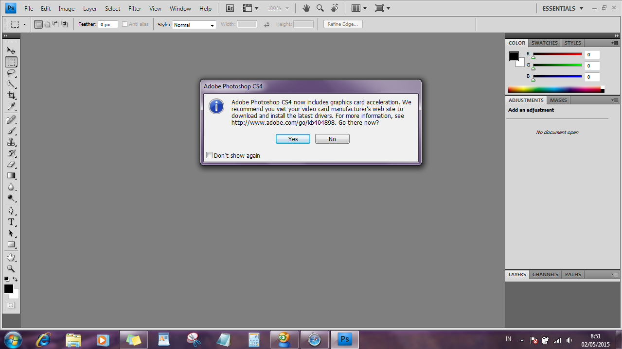Select the Type tool
This screenshot has width=622, height=349.
tap(11, 222)
